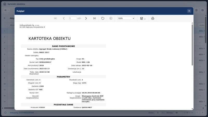
Task: Click the columns icon in background toolbar
Action: pos(197,10)
